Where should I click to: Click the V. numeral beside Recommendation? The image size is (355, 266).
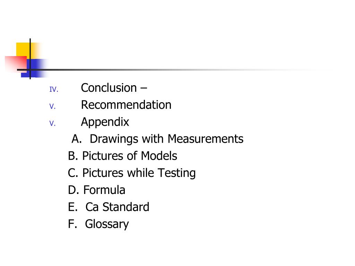pos(53,106)
